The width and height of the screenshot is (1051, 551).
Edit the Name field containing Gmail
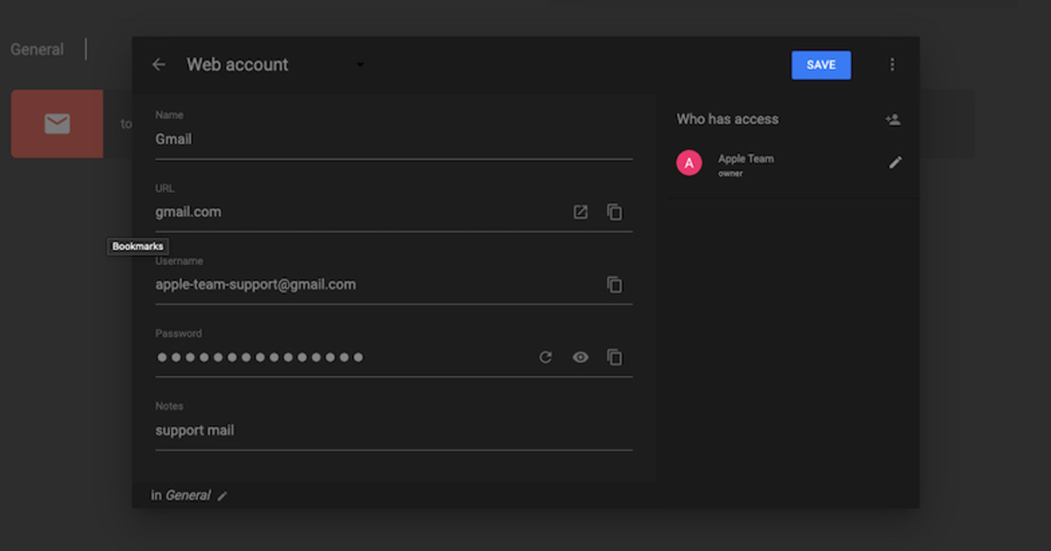click(x=393, y=139)
